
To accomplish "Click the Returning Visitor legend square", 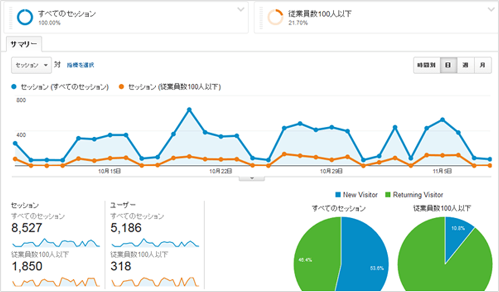I will (388, 194).
